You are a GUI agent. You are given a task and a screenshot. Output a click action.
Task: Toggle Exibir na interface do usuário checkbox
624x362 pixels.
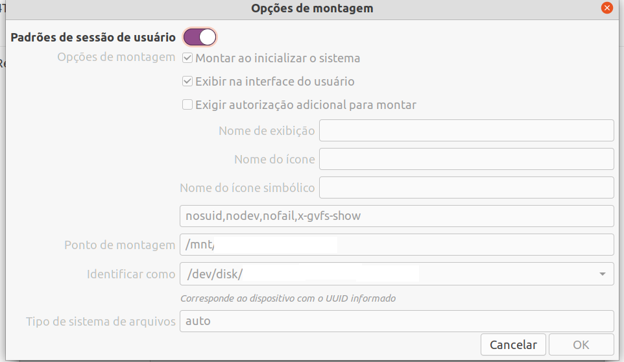point(187,82)
